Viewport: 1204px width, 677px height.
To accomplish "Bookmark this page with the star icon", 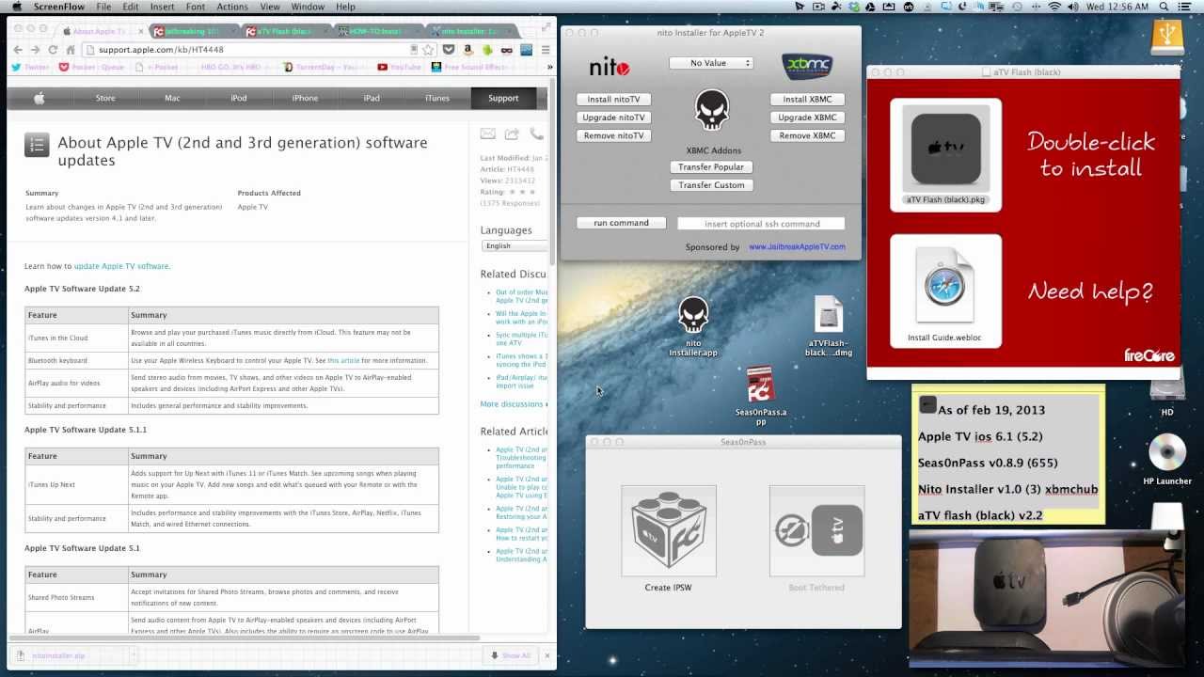I will coord(428,50).
